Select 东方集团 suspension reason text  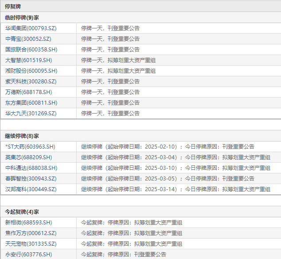click(110, 103)
